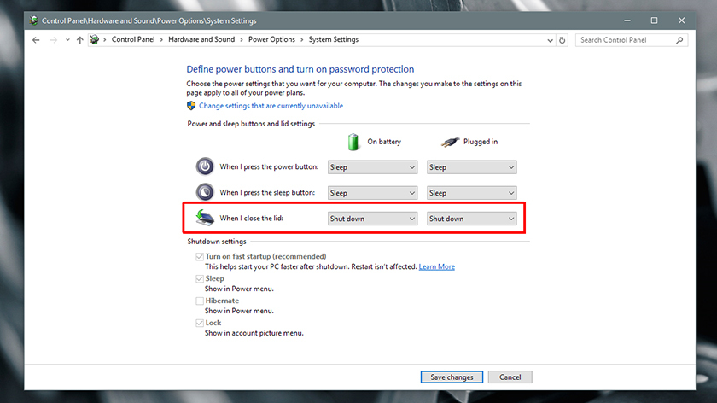
Task: Click the sleep button moon icon
Action: [x=205, y=192]
